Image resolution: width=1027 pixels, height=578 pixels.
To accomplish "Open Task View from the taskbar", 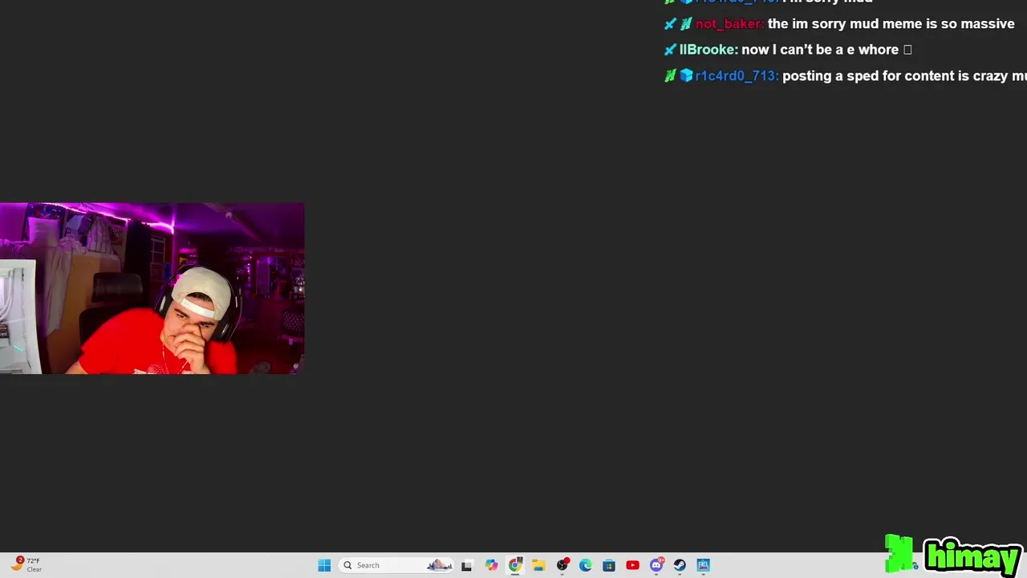I will pyautogui.click(x=467, y=565).
